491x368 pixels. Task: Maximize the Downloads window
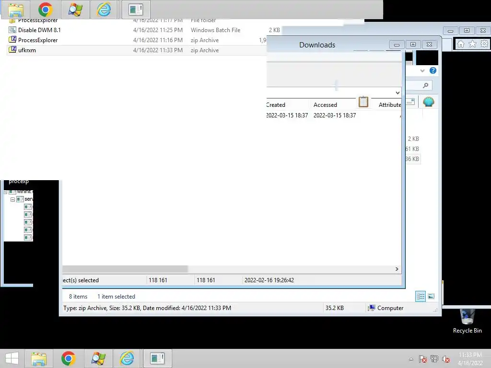click(413, 45)
